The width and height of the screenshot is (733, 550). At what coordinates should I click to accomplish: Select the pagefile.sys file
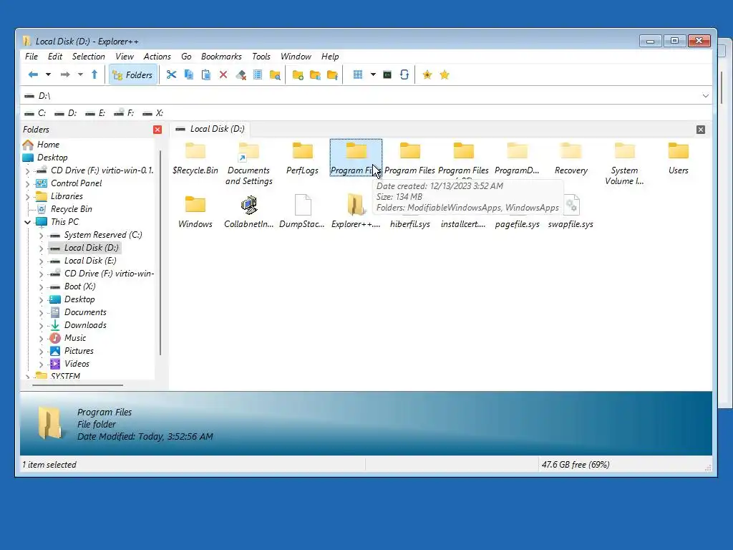pos(517,223)
